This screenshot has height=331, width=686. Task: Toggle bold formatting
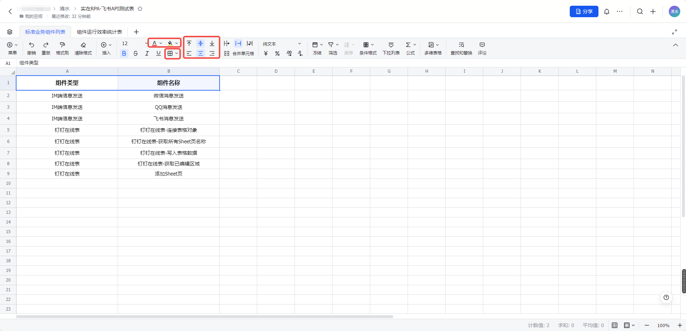coord(124,53)
